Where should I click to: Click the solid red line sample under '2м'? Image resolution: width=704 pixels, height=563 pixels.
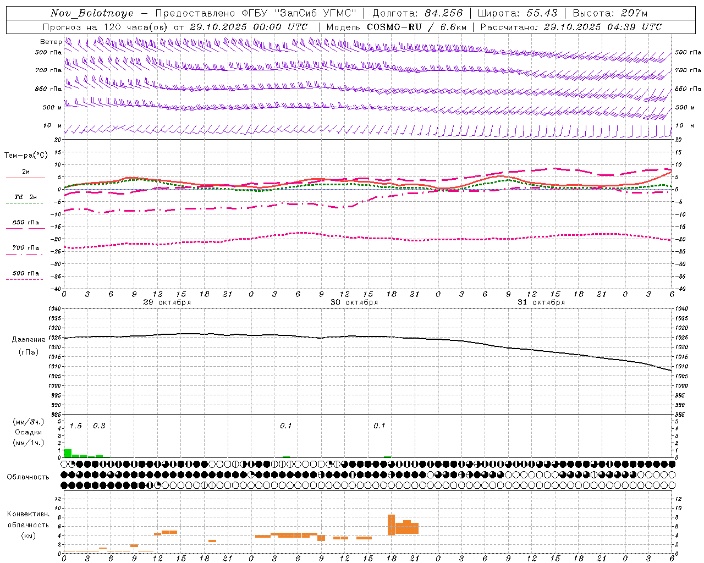(x=25, y=178)
